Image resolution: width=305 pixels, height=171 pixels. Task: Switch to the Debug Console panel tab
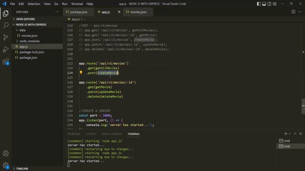pyautogui.click(x=112, y=134)
